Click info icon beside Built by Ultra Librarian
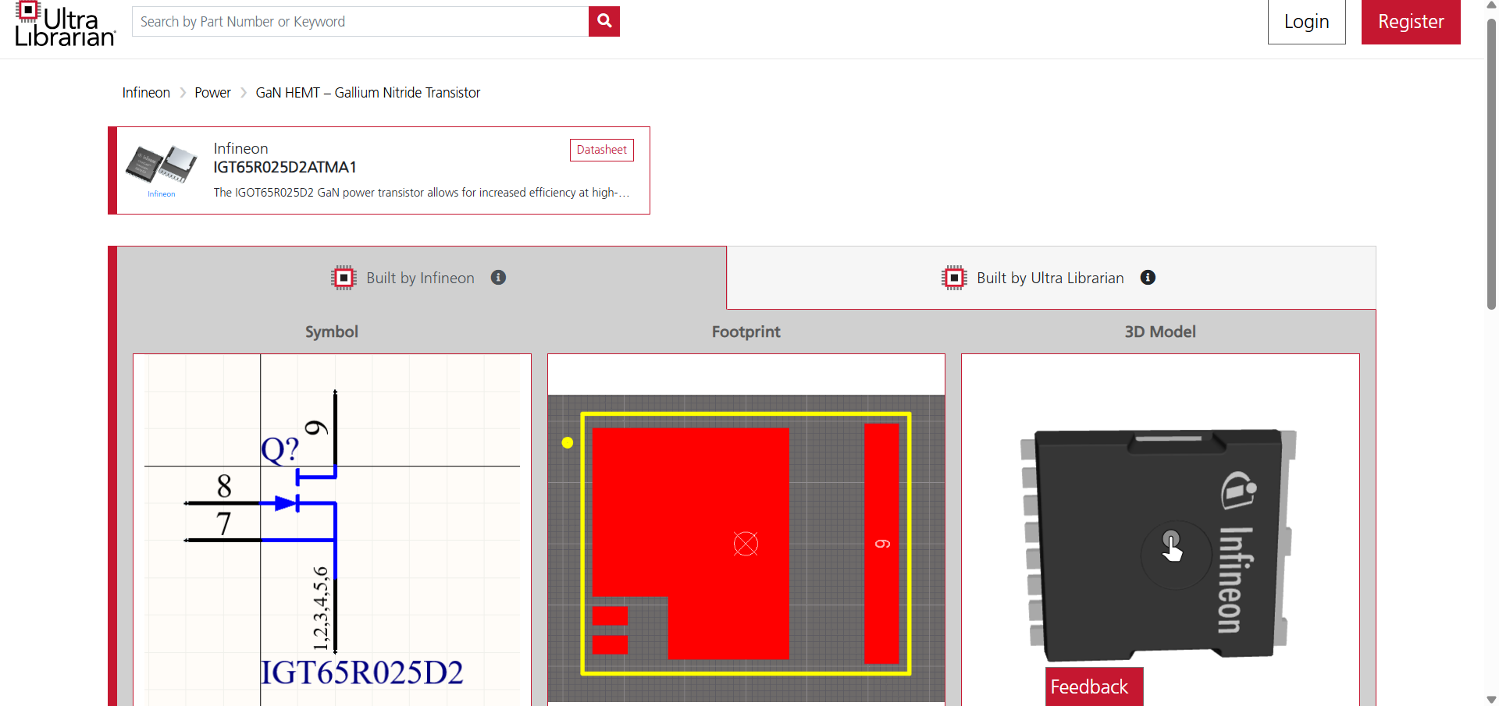Viewport: 1499px width, 706px height. tap(1148, 278)
